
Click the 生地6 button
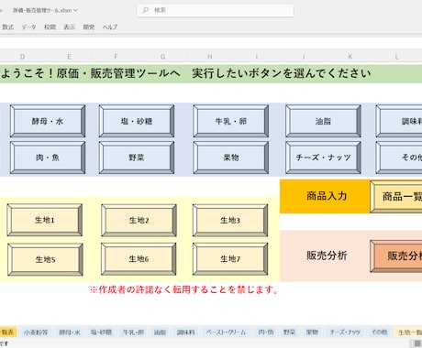click(139, 259)
